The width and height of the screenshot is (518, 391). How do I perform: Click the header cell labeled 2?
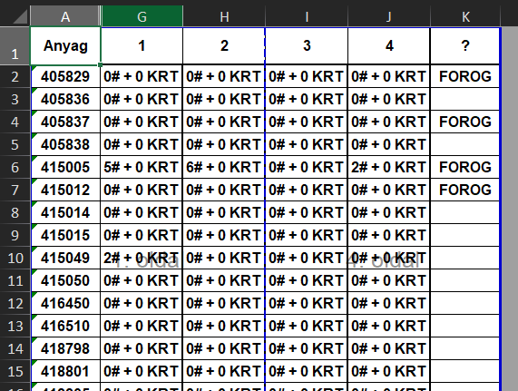point(224,46)
